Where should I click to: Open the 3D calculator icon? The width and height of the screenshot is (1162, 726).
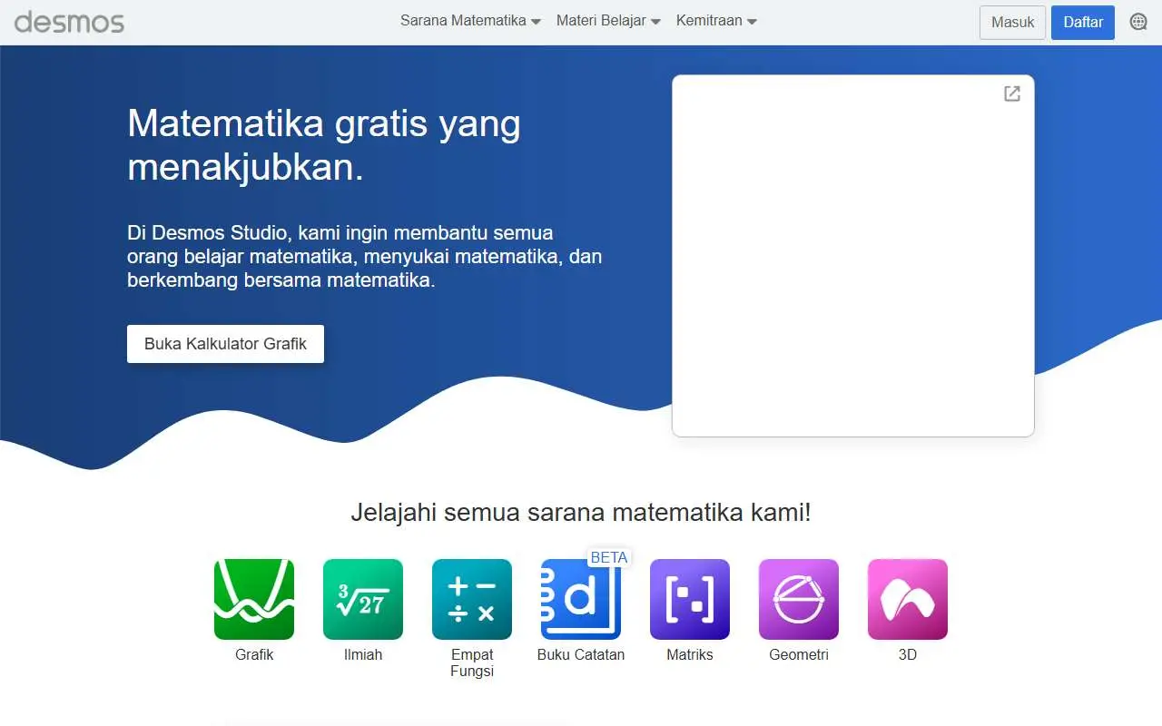point(908,599)
